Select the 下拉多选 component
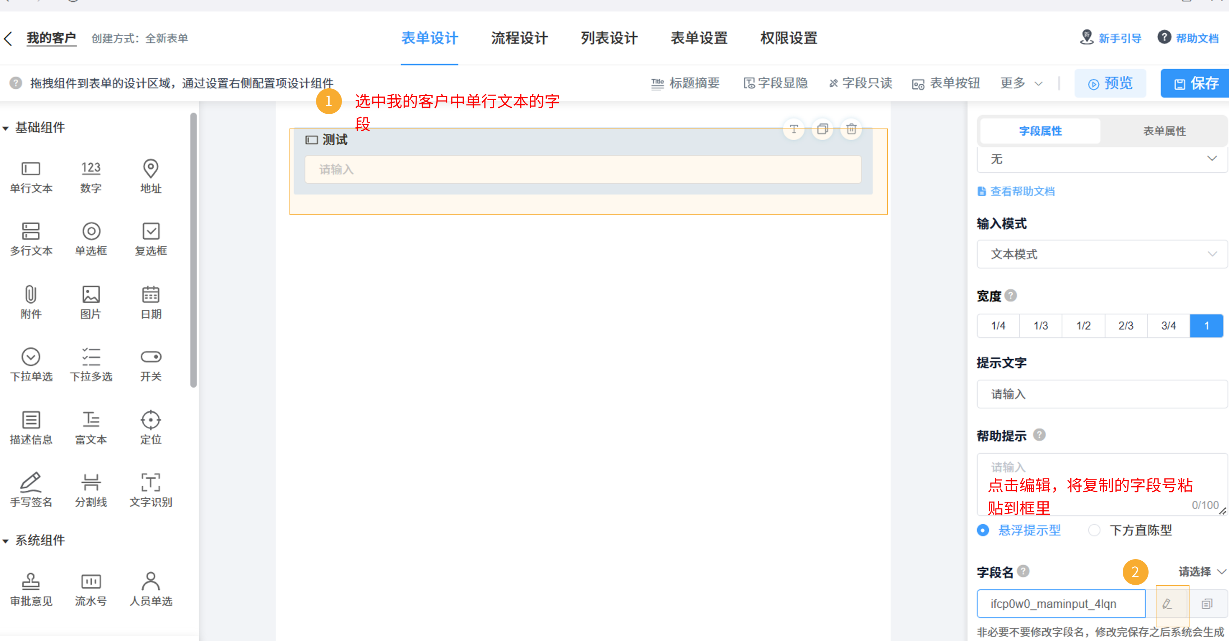The image size is (1229, 641). [91, 365]
